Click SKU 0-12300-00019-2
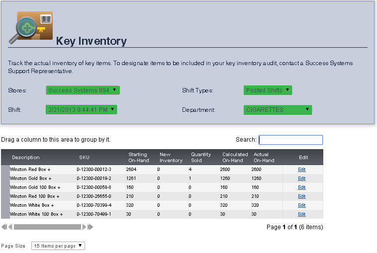This screenshot has height=253, width=377. pos(94,178)
